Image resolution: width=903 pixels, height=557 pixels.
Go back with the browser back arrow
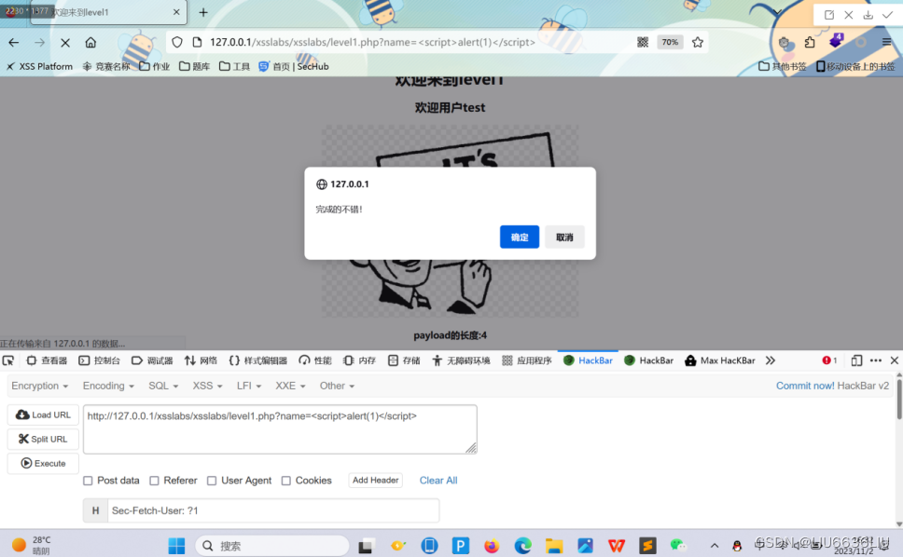coord(14,43)
